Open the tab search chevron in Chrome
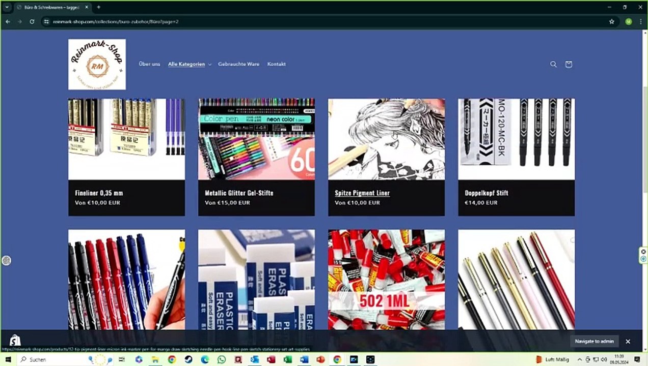The width and height of the screenshot is (648, 366). pyautogui.click(x=7, y=7)
